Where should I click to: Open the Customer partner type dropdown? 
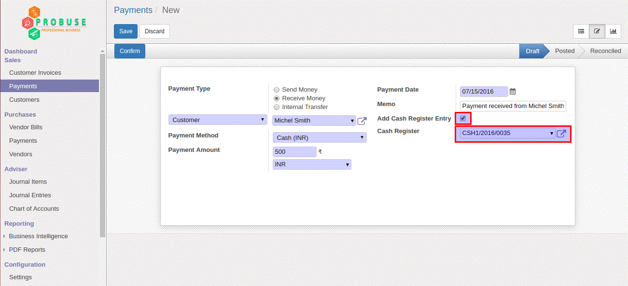tap(218, 120)
